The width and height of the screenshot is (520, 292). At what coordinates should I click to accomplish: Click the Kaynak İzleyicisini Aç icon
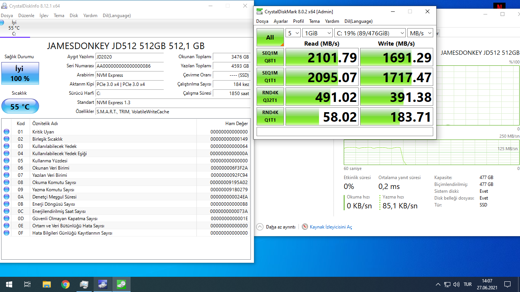(x=305, y=227)
